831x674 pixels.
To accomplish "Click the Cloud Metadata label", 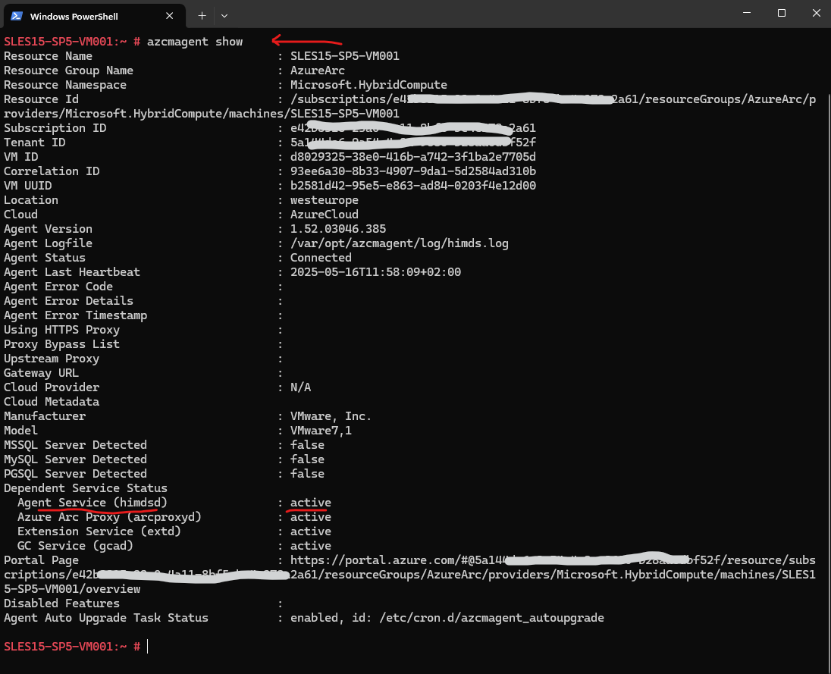I will 52,402.
